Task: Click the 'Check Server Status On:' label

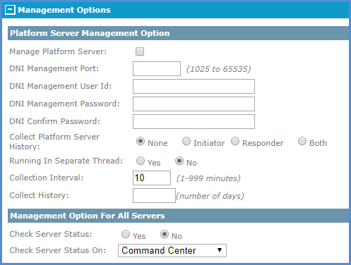Action: click(58, 250)
